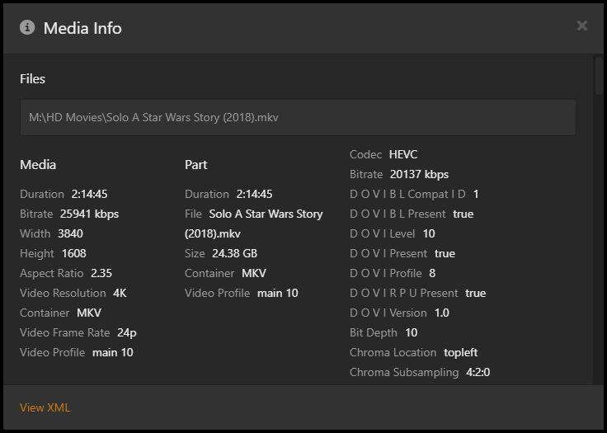Click the 4K video resolution value
Image resolution: width=607 pixels, height=433 pixels.
click(x=120, y=293)
